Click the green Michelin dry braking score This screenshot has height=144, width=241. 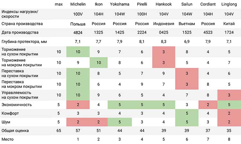click(78, 52)
